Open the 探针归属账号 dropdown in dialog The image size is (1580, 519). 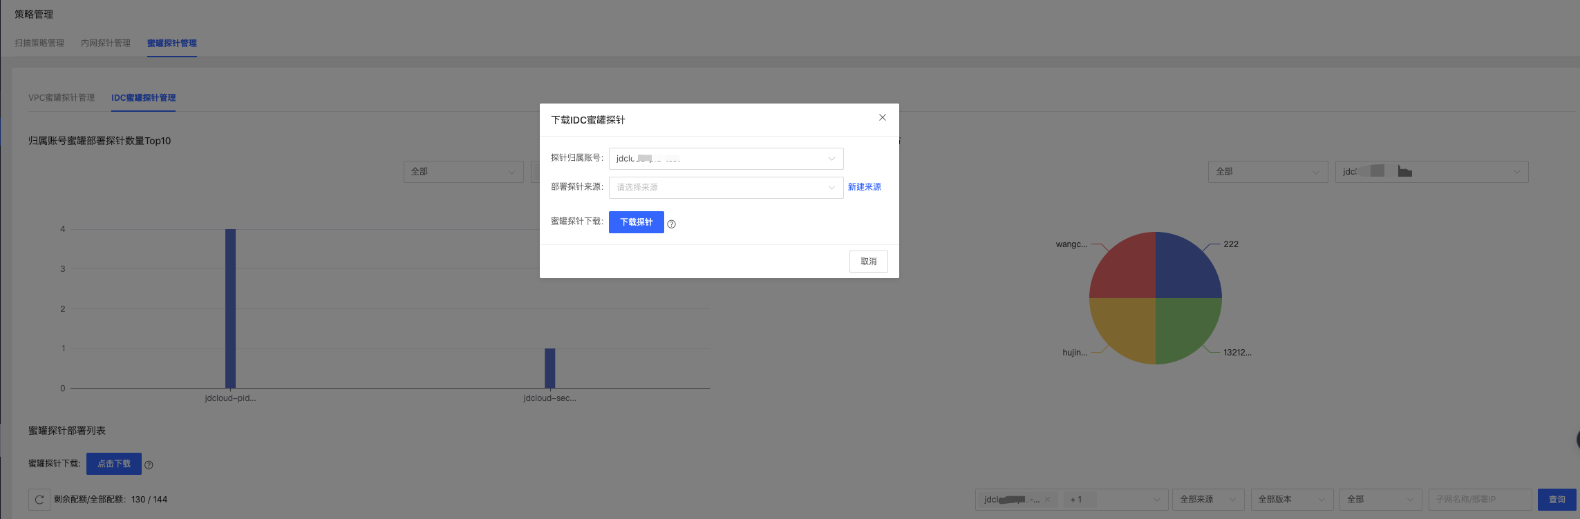[x=726, y=159]
